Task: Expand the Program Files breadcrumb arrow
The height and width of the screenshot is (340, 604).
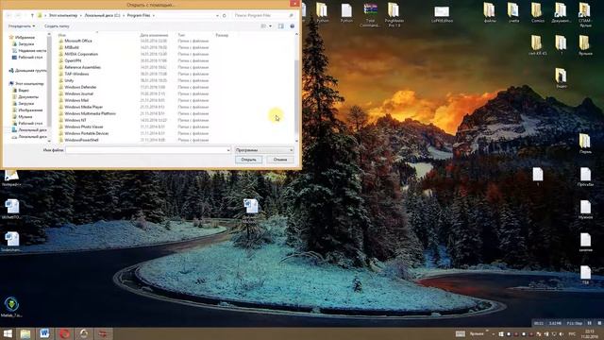Action: pyautogui.click(x=153, y=15)
